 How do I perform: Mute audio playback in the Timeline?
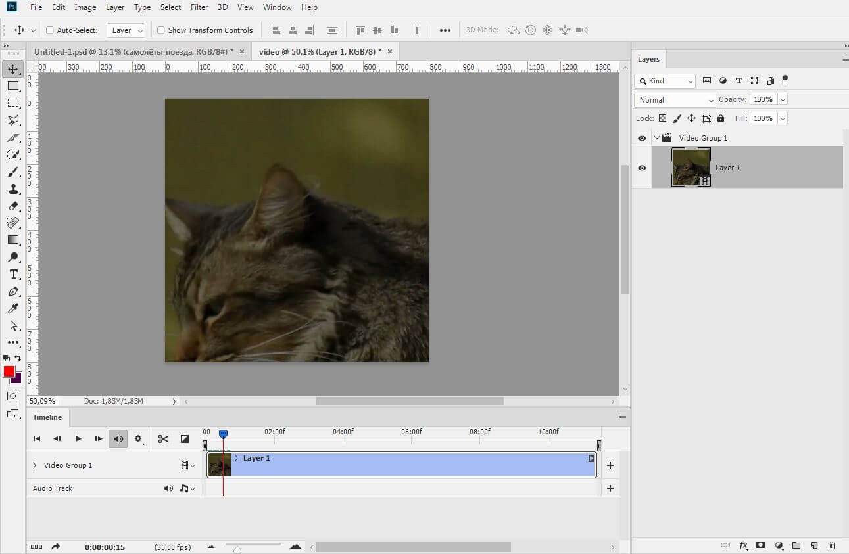coord(118,439)
